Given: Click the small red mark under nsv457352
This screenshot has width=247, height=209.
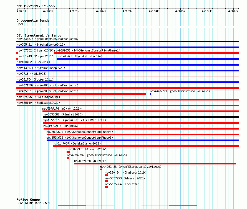Looking at the screenshot, I should coord(17,53).
